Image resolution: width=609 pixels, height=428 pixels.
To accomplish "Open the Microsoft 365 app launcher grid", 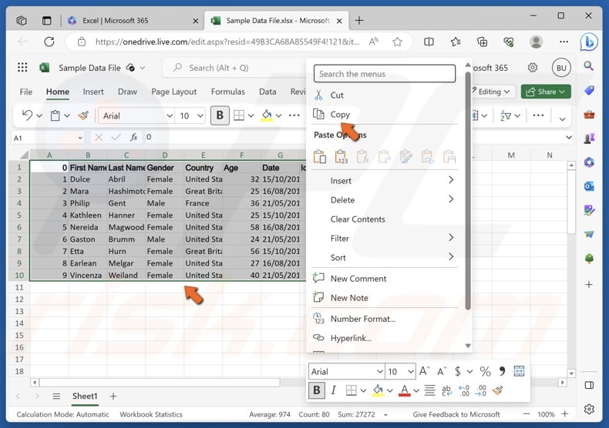I will click(x=22, y=68).
